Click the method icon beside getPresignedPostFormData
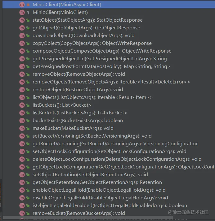This screenshot has width=215, height=221. (22, 66)
